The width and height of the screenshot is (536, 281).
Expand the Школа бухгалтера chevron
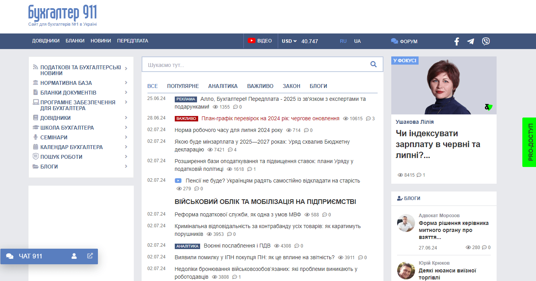pyautogui.click(x=126, y=127)
